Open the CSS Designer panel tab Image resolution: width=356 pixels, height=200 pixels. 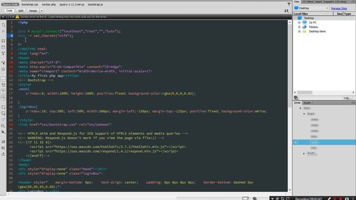(340, 2)
